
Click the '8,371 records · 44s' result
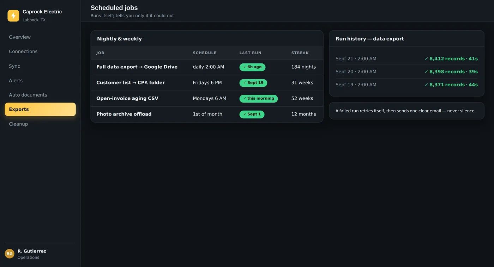tap(451, 85)
